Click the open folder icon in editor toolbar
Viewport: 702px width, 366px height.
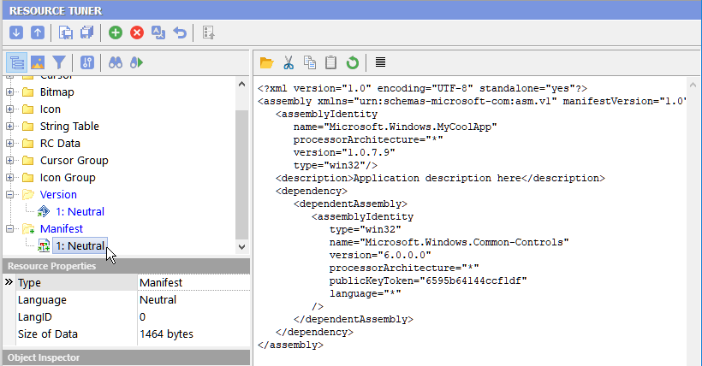267,62
